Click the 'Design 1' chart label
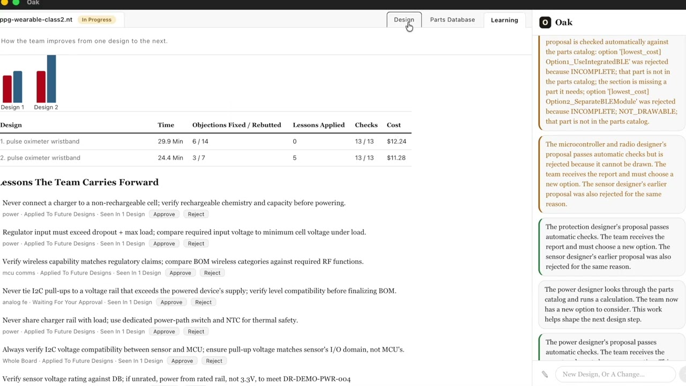686x386 pixels. pos(12,107)
